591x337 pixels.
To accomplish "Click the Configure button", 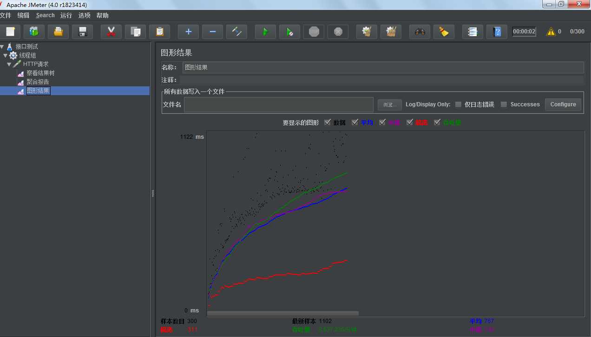I will coord(563,104).
